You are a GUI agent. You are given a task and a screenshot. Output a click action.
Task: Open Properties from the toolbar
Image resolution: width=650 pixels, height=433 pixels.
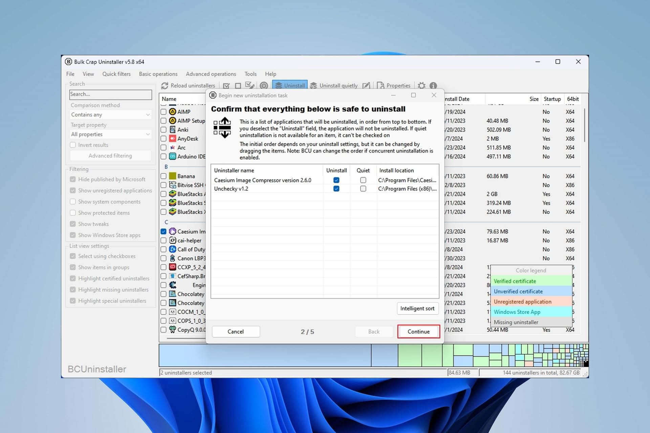(x=393, y=86)
